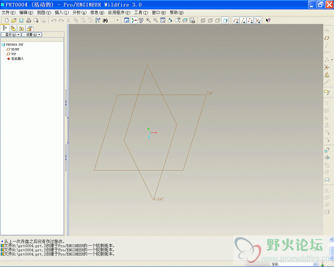The width and height of the screenshot is (334, 267).
Task: Click the Analysis feature icon in right toolbar
Action: [327, 74]
